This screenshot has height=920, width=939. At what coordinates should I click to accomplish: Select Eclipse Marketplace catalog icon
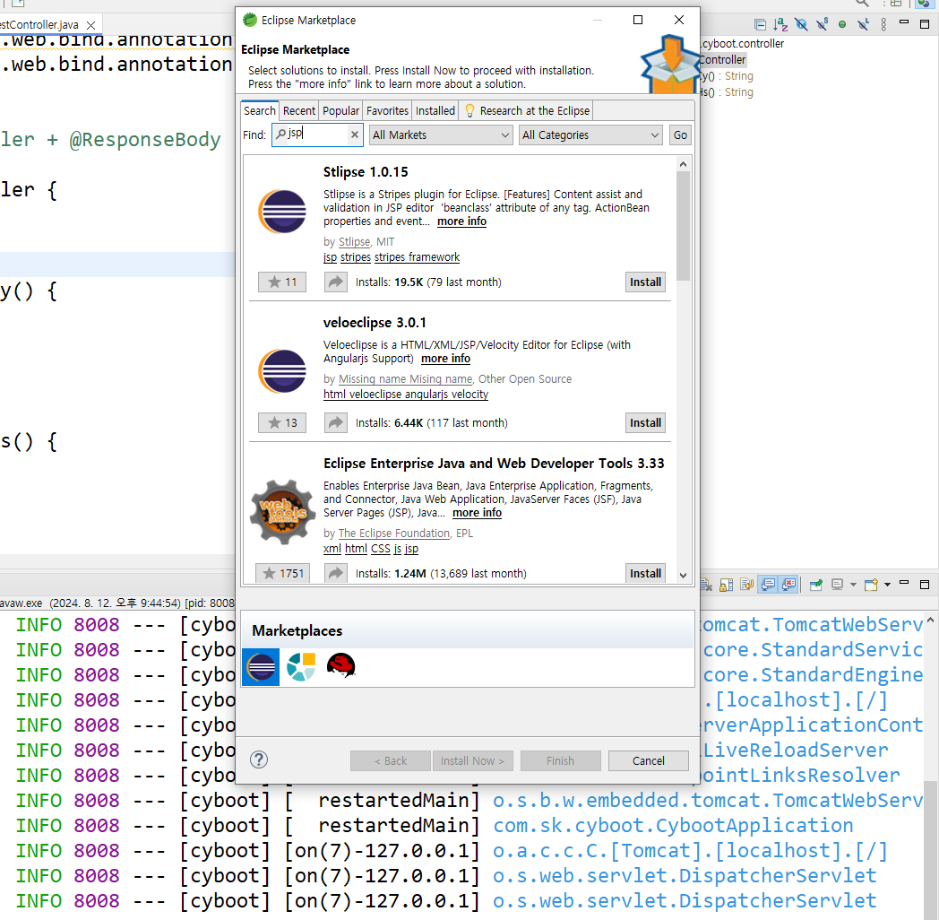(x=261, y=667)
